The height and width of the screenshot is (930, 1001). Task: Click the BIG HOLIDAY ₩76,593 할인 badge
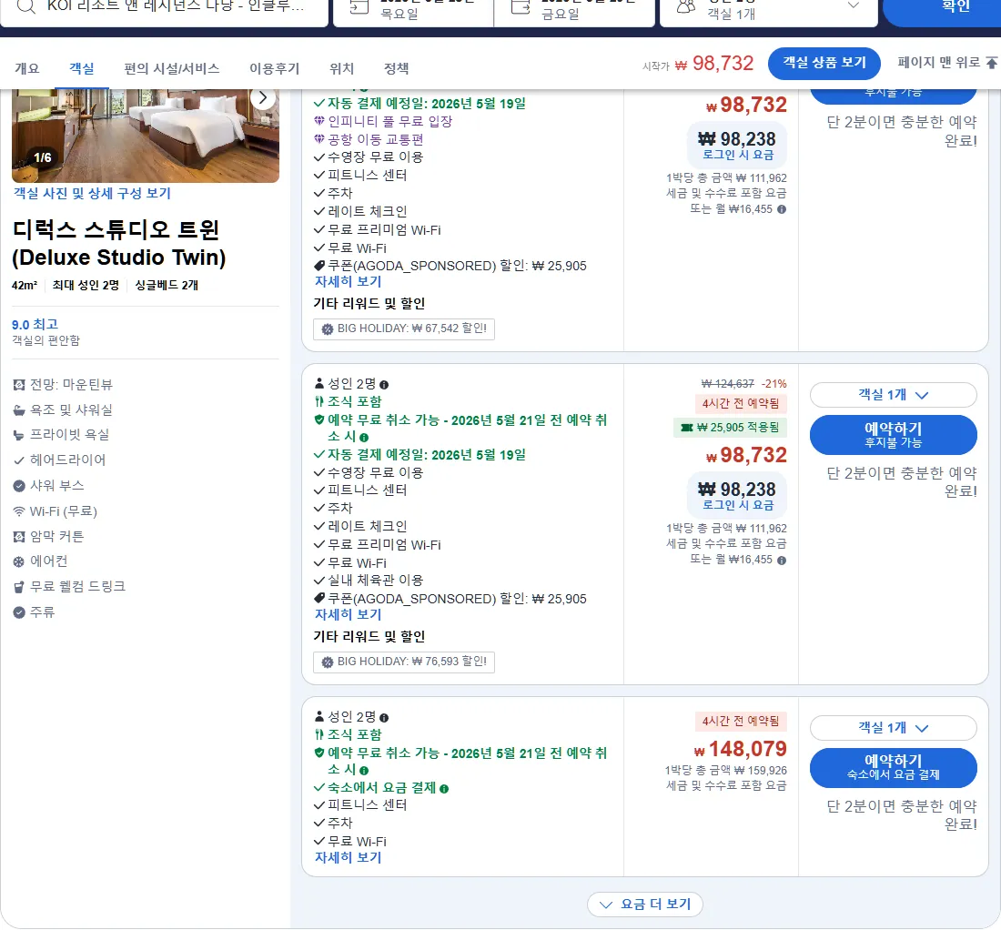[404, 662]
